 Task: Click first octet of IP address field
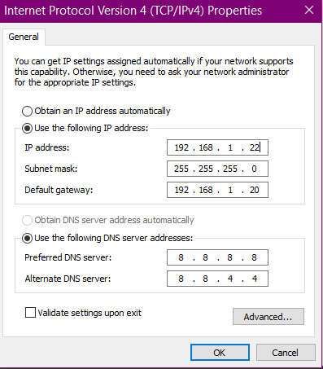[181, 147]
